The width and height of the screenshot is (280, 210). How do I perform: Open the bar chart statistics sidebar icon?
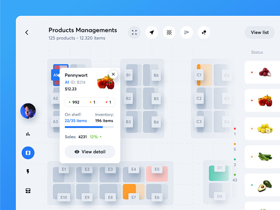pos(28,134)
